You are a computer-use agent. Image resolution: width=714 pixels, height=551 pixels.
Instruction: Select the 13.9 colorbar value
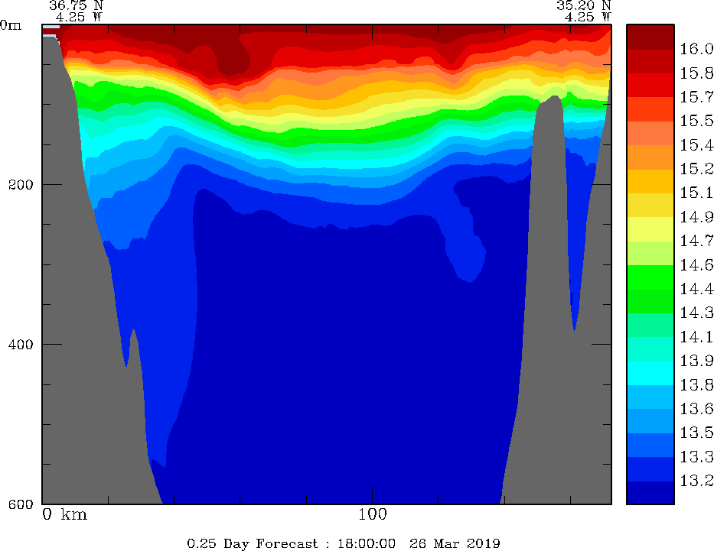(696, 361)
